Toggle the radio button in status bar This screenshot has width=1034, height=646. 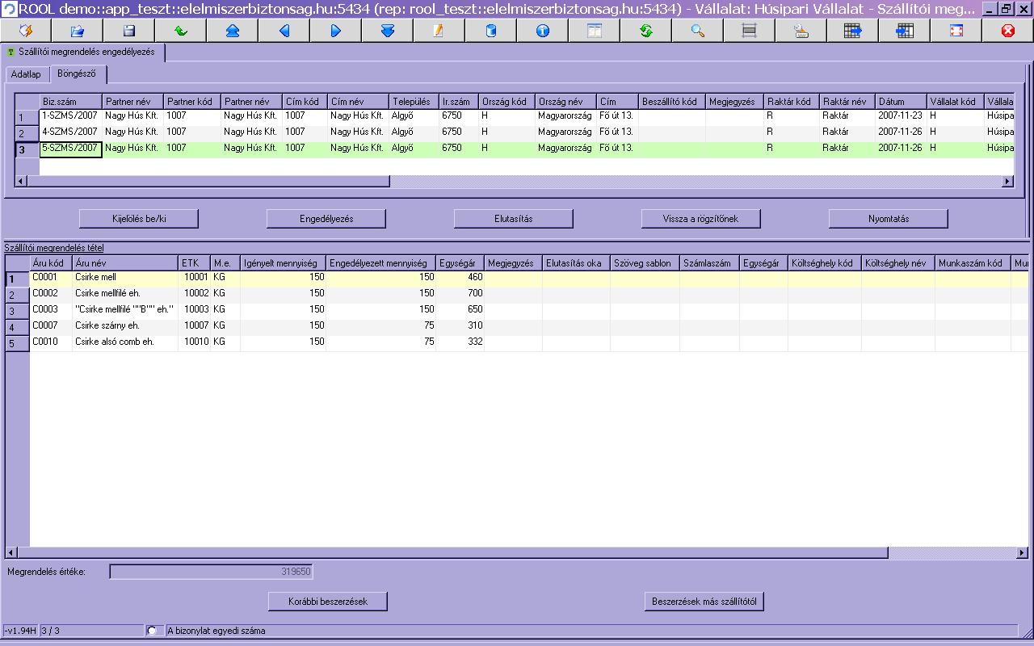tap(153, 631)
